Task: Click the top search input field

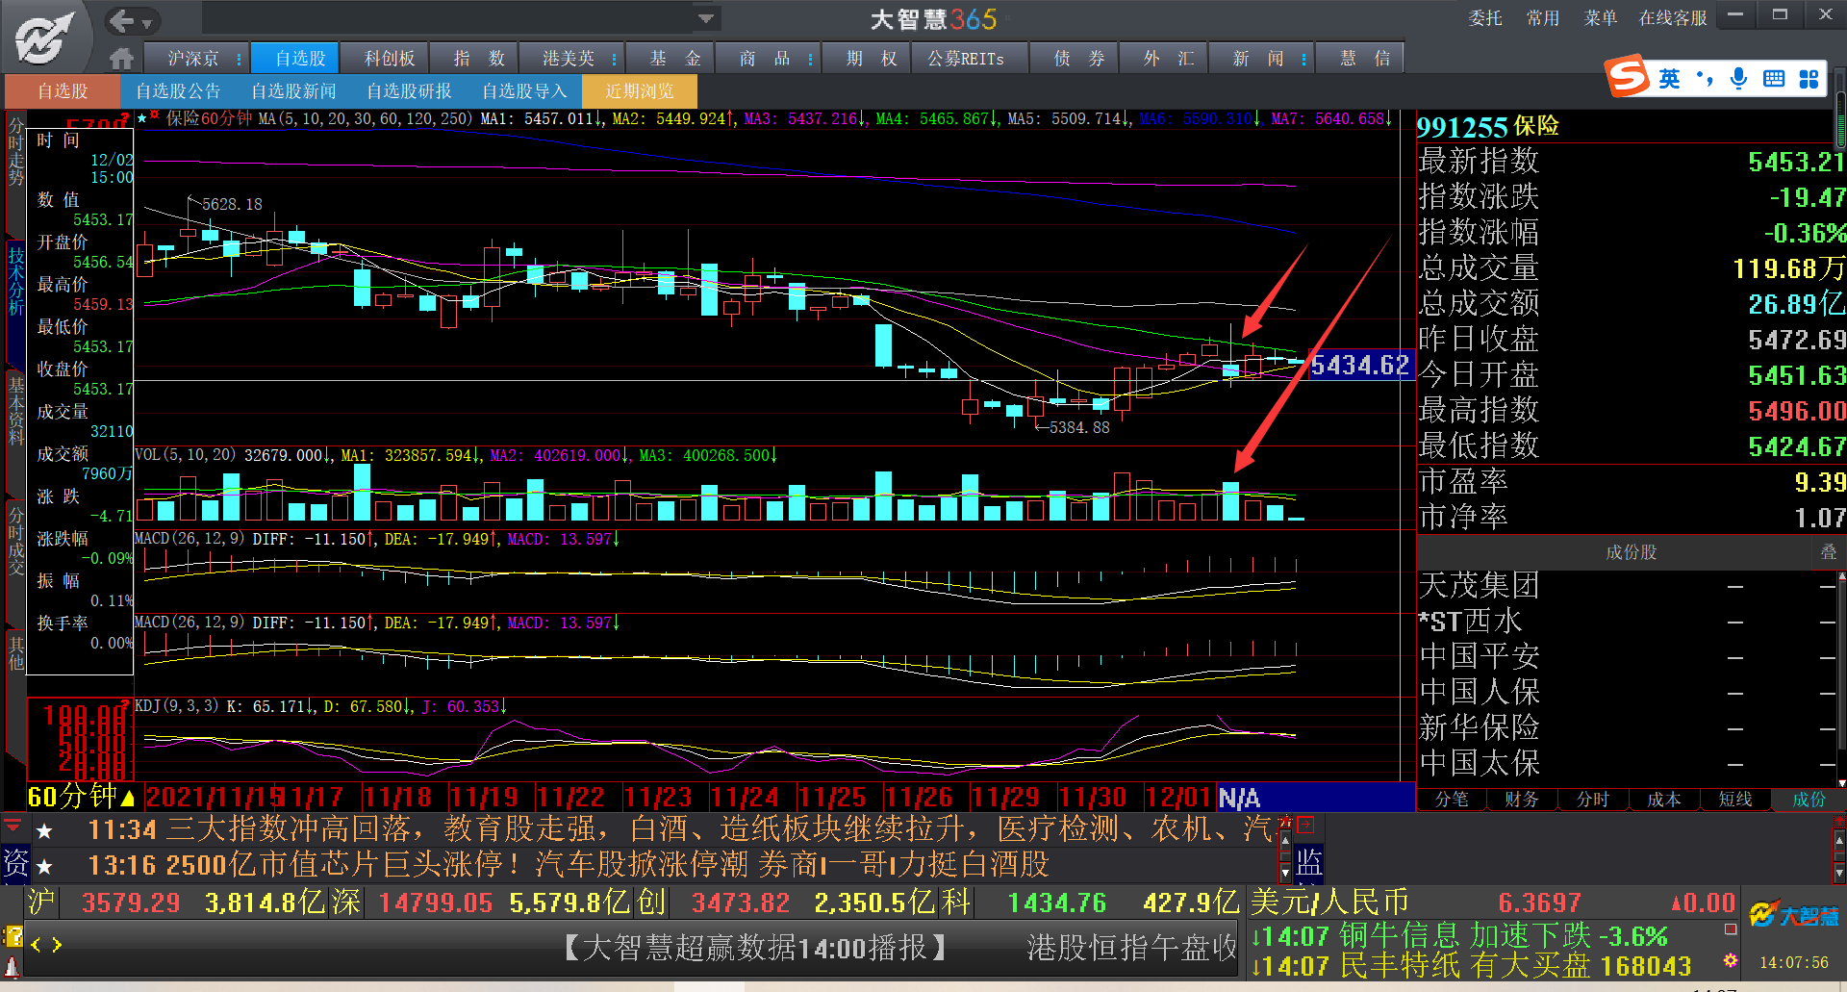Action: (x=448, y=18)
